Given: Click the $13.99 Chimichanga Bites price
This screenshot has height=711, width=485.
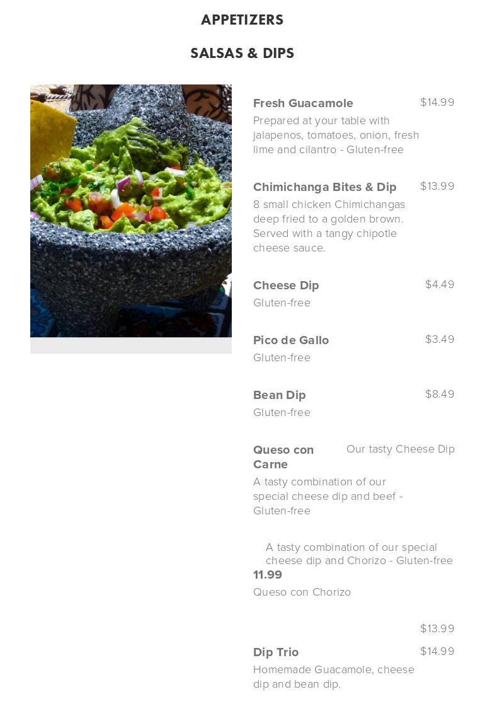Looking at the screenshot, I should click(437, 187).
